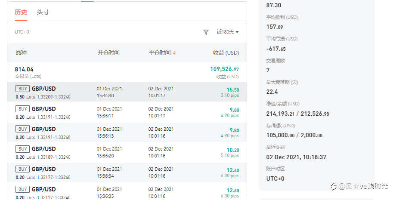The image size is (393, 200).
Task: Click BUY badge of trade opened 15:36:35
Action: point(22,189)
